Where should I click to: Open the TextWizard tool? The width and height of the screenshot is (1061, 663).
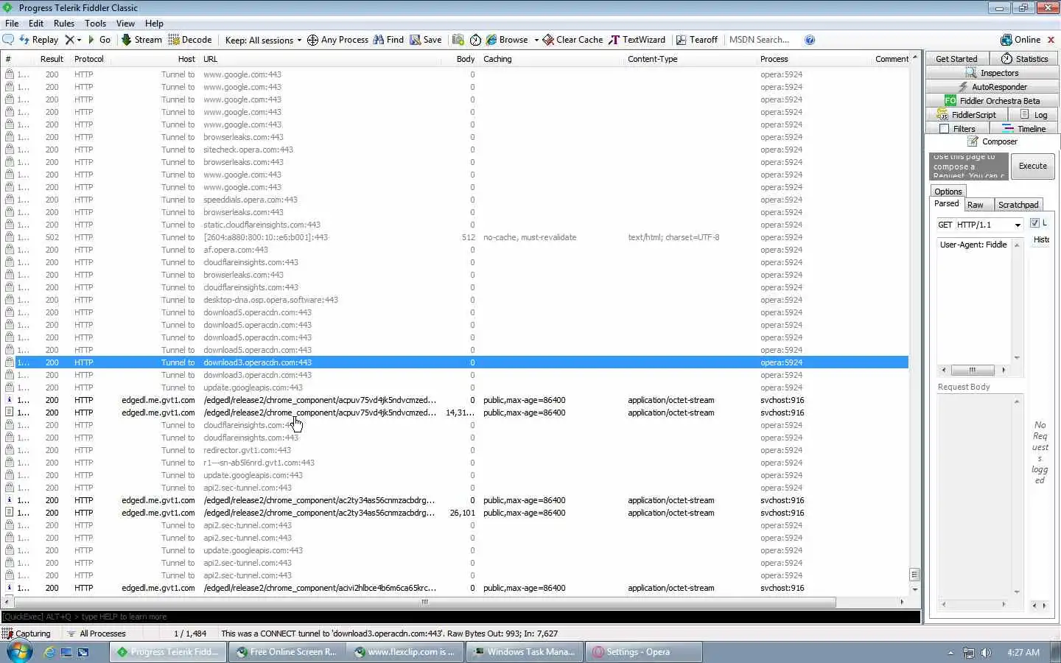(637, 40)
